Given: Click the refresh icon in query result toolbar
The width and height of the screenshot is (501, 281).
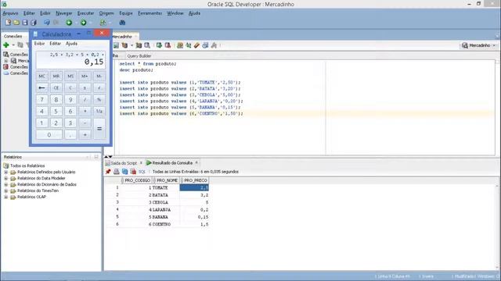Looking at the screenshot, I should pos(124,172).
